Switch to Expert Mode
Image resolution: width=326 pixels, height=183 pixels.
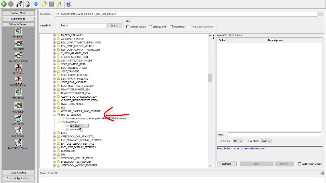coord(18,19)
